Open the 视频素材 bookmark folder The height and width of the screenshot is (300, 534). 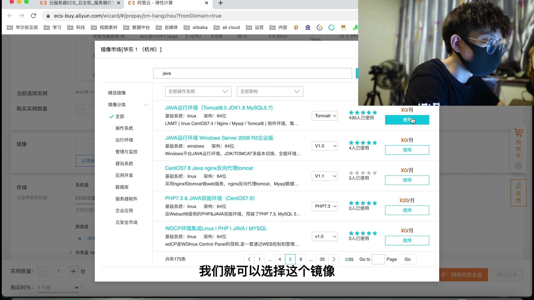coord(104,27)
